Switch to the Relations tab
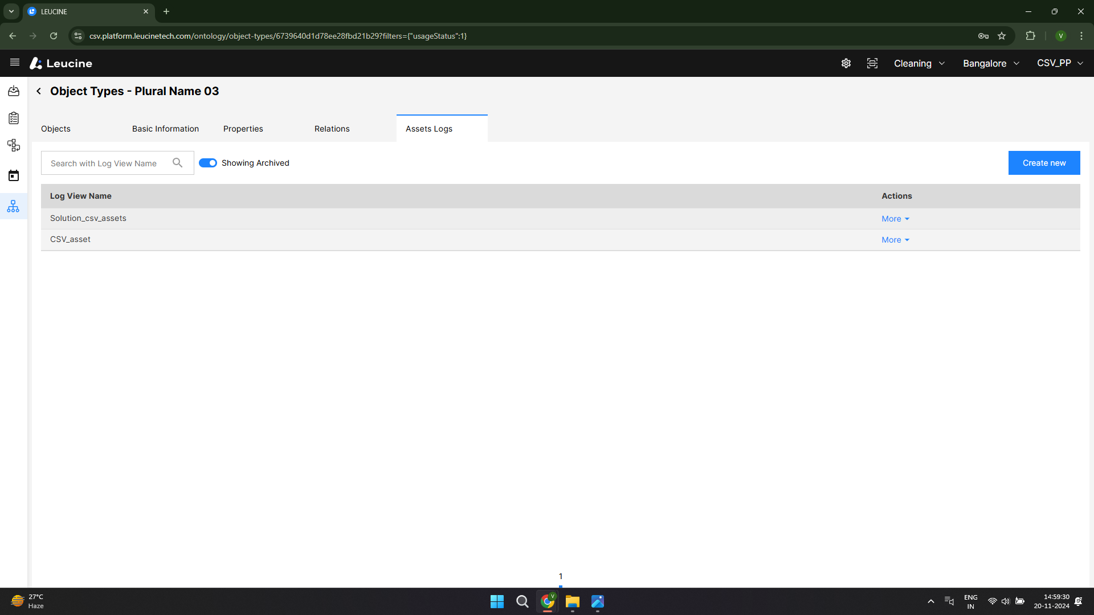The height and width of the screenshot is (615, 1094). click(x=332, y=129)
